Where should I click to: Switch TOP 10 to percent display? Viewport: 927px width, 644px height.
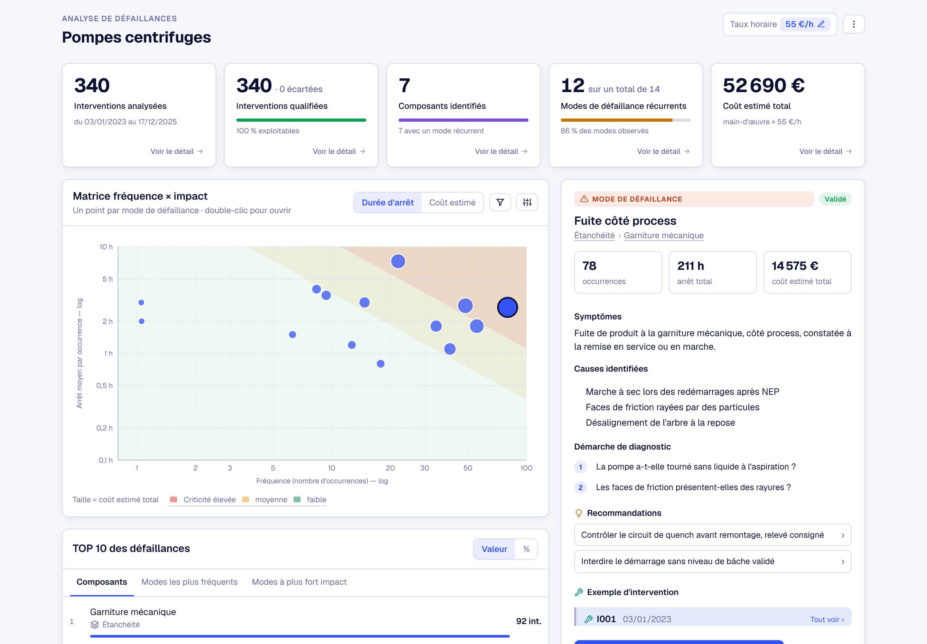(x=526, y=549)
